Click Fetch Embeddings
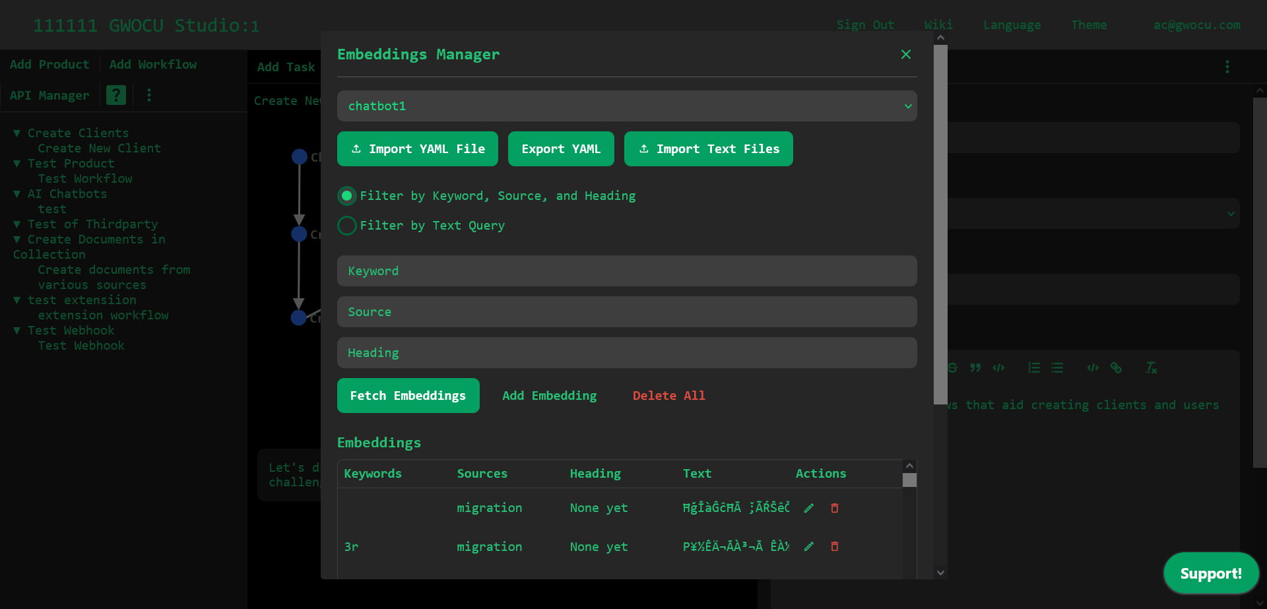The height and width of the screenshot is (609, 1267). 408,396
